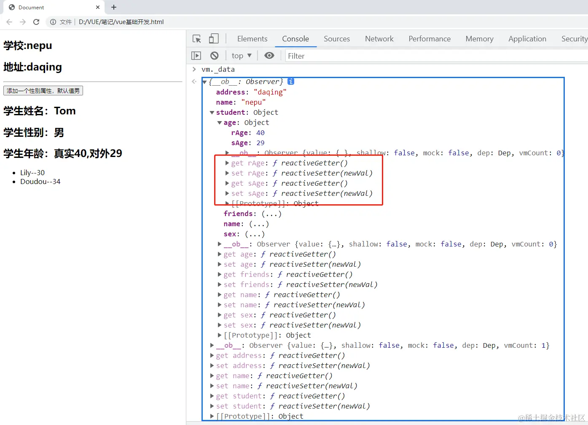This screenshot has height=425, width=588.
Task: View site info icon in address bar
Action: [53, 22]
